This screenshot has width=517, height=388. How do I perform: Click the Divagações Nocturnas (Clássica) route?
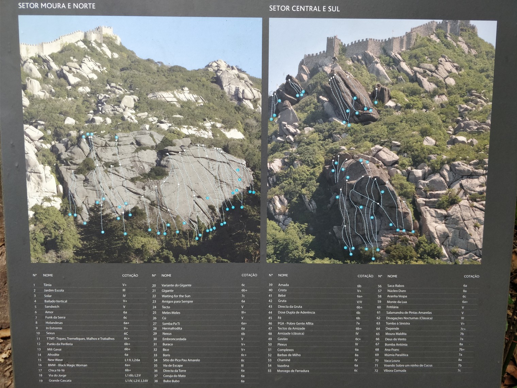point(409,318)
